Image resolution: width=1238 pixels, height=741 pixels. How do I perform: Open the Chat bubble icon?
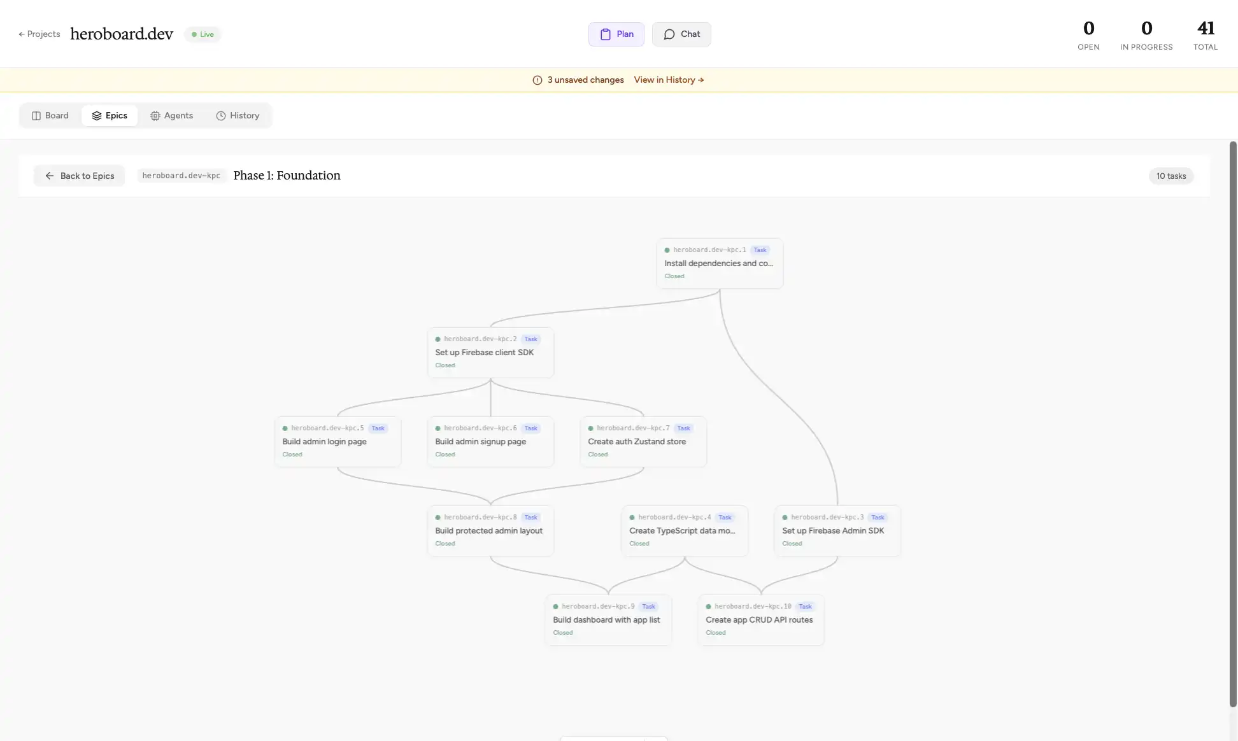pyautogui.click(x=668, y=34)
